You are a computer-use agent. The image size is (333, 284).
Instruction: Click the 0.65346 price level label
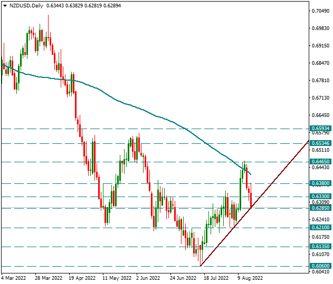(x=321, y=143)
